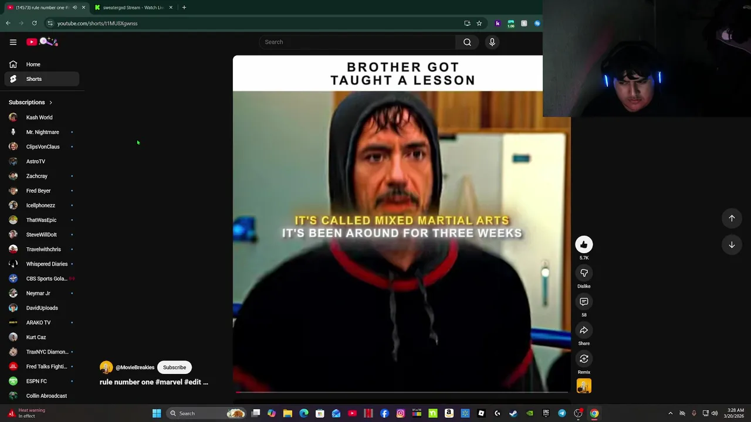Open the taskbar volume control
Viewport: 751px width, 422px height.
(715, 413)
